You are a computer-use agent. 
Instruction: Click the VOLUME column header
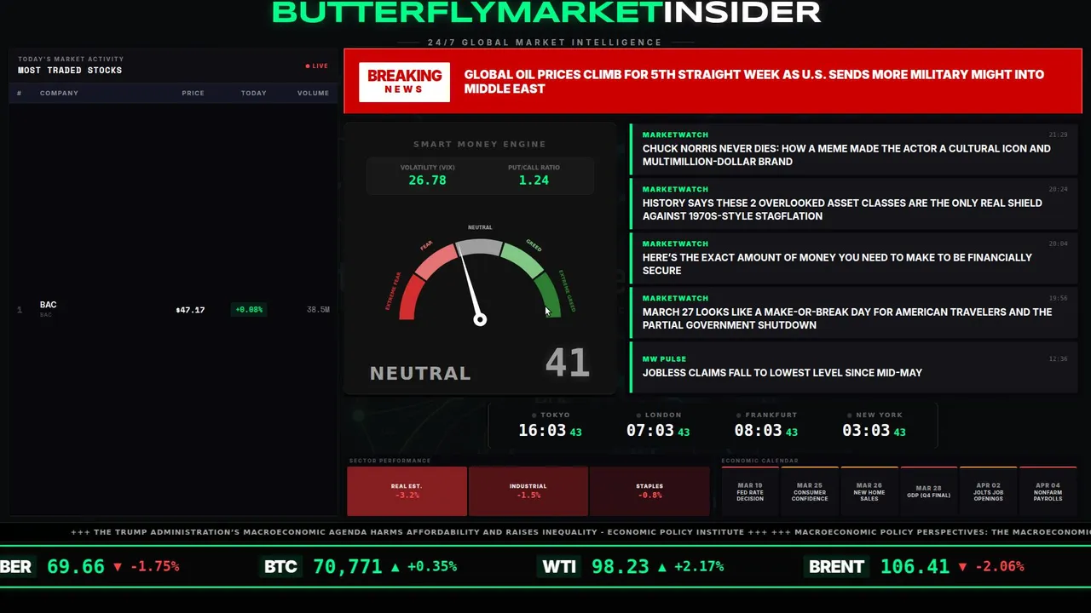tap(313, 93)
